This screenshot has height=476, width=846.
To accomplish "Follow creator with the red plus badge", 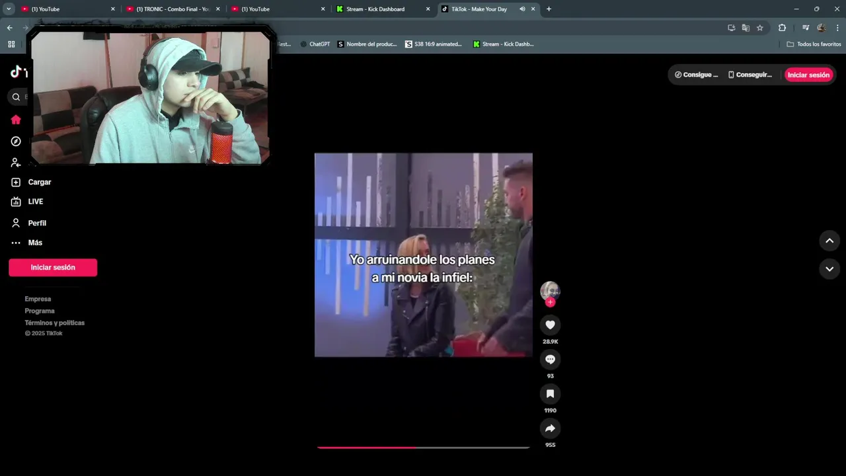I will click(550, 302).
